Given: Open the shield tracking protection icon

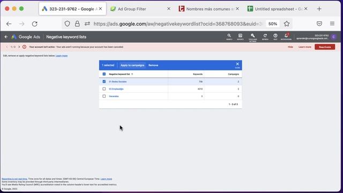Looking at the screenshot, I should [68, 24].
